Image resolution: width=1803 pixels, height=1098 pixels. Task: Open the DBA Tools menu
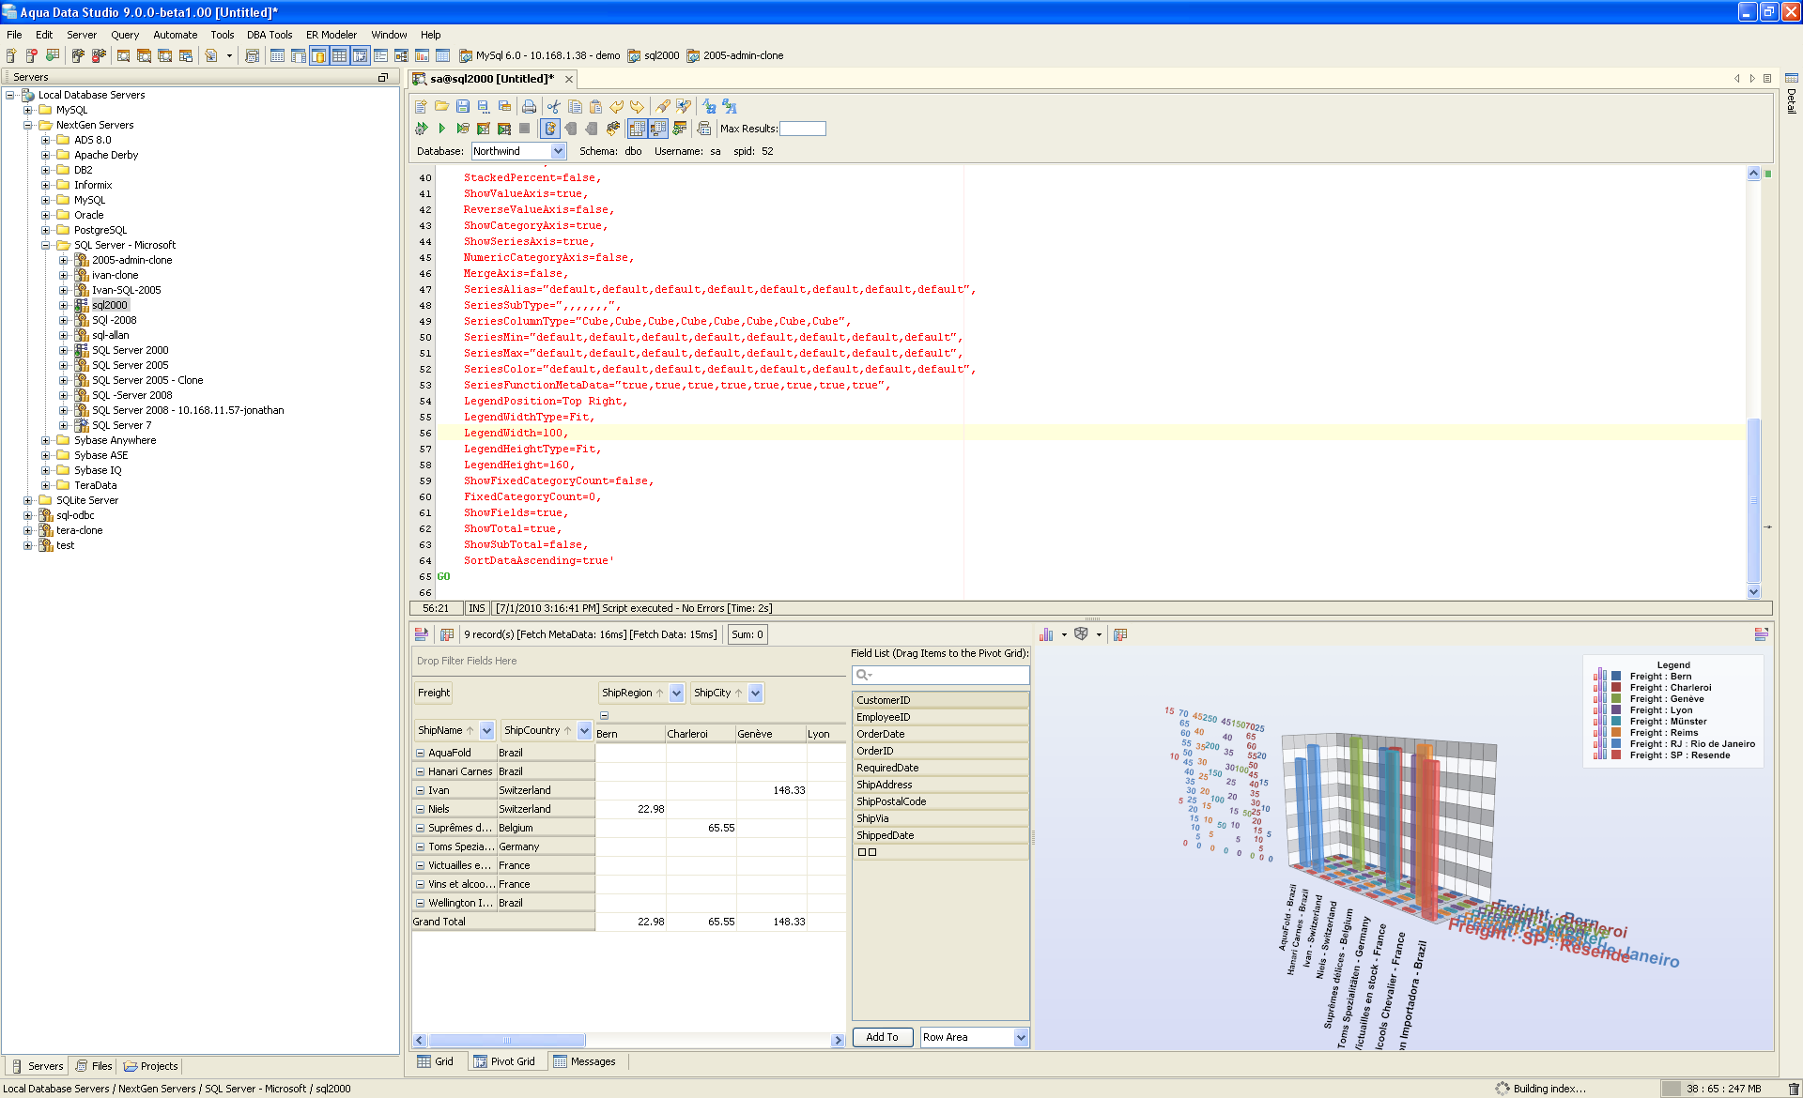click(x=269, y=35)
